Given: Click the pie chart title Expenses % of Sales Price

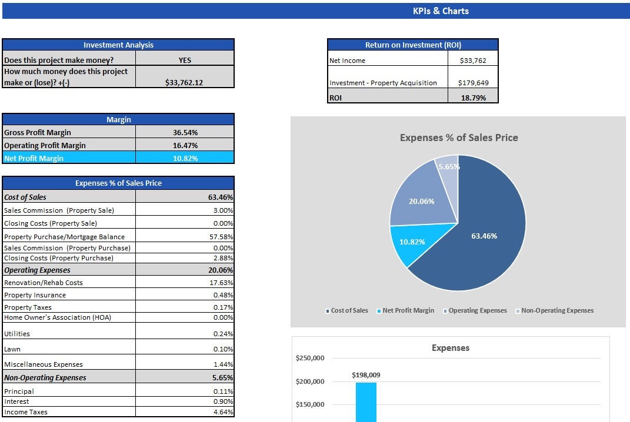Looking at the screenshot, I should pos(459,138).
